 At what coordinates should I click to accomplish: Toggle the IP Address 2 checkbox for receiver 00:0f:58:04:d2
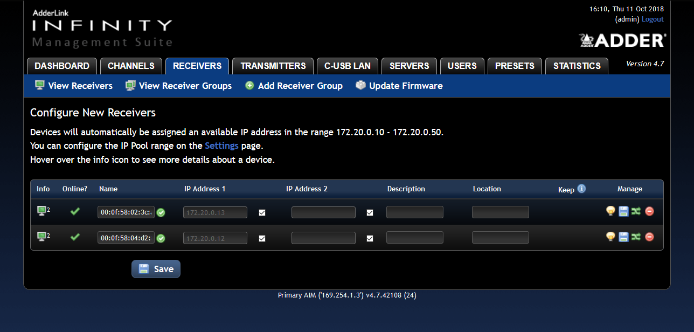pyautogui.click(x=370, y=238)
